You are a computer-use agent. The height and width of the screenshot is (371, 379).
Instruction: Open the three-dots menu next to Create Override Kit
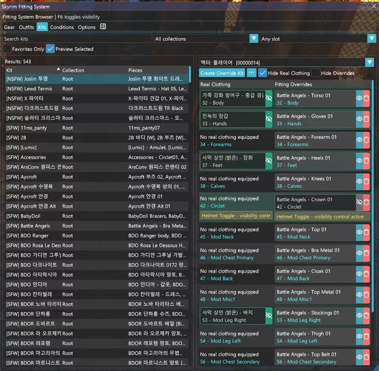click(x=251, y=73)
